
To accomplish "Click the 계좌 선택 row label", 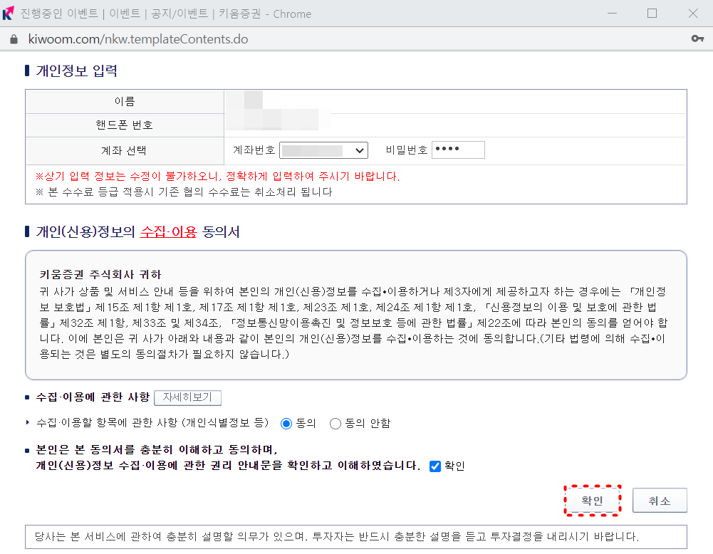I will point(125,150).
